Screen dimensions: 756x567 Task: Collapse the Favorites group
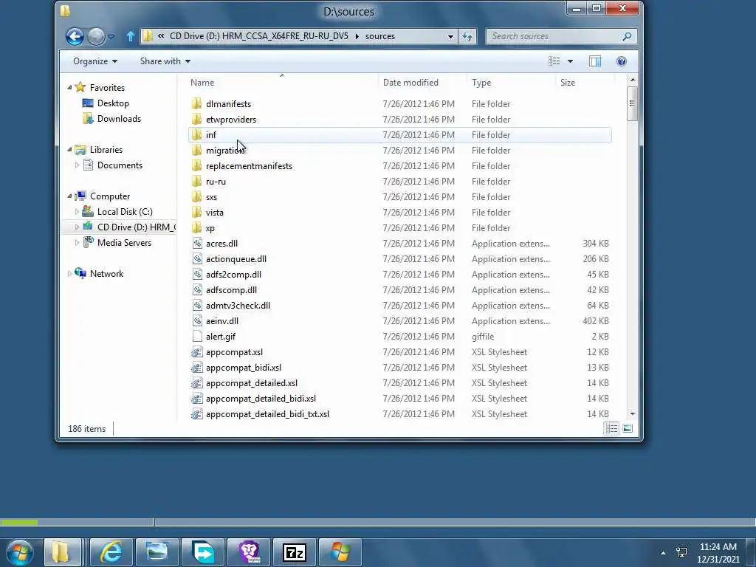coord(69,87)
